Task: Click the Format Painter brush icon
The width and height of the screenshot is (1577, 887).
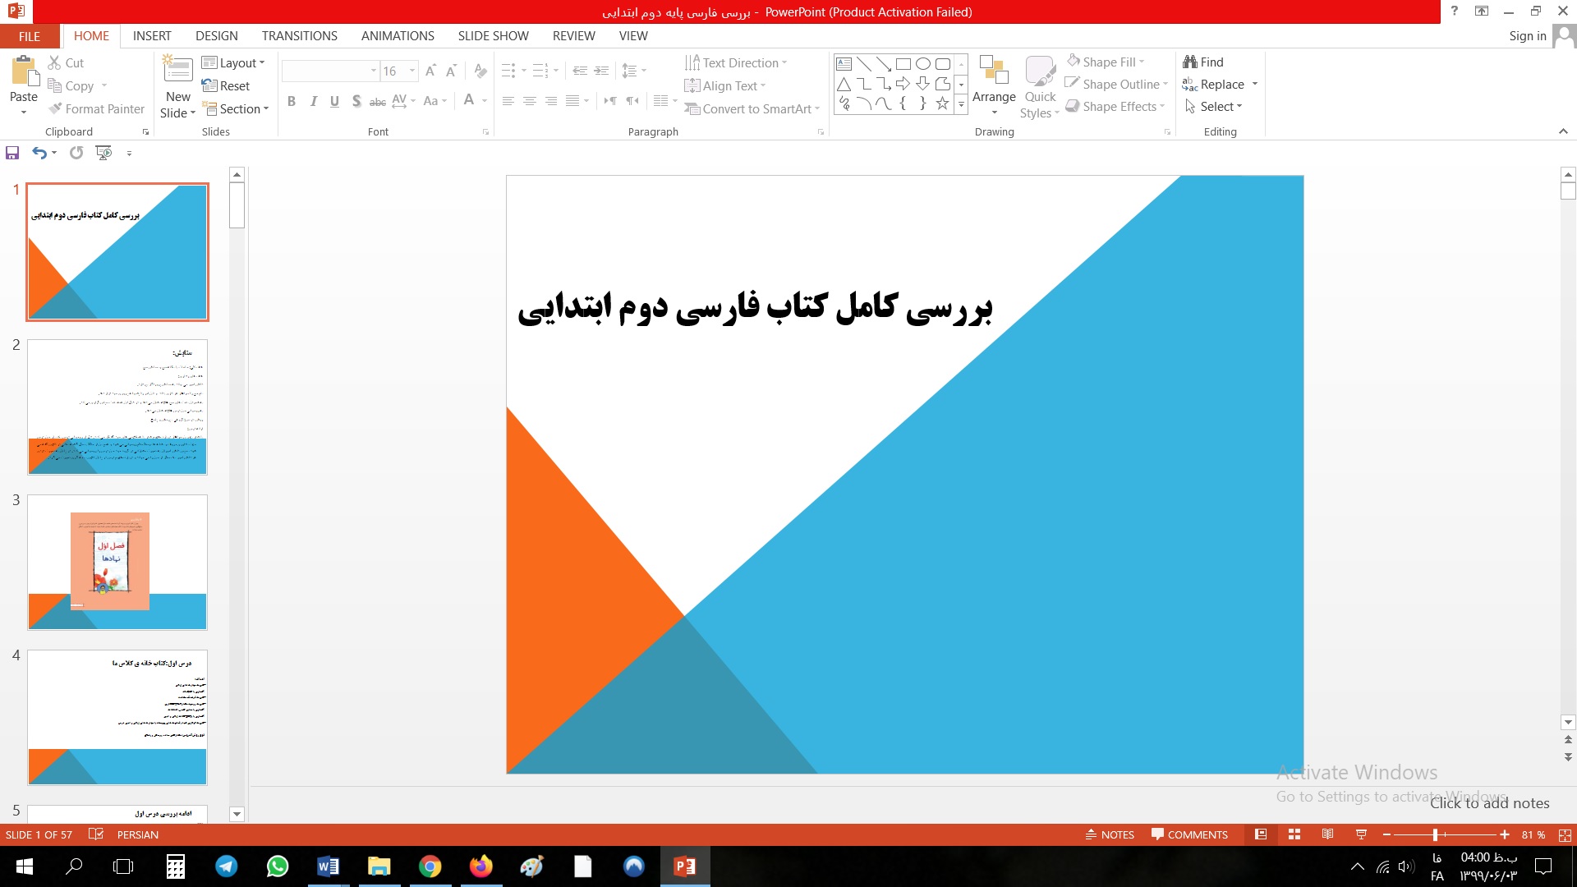Action: [56, 108]
